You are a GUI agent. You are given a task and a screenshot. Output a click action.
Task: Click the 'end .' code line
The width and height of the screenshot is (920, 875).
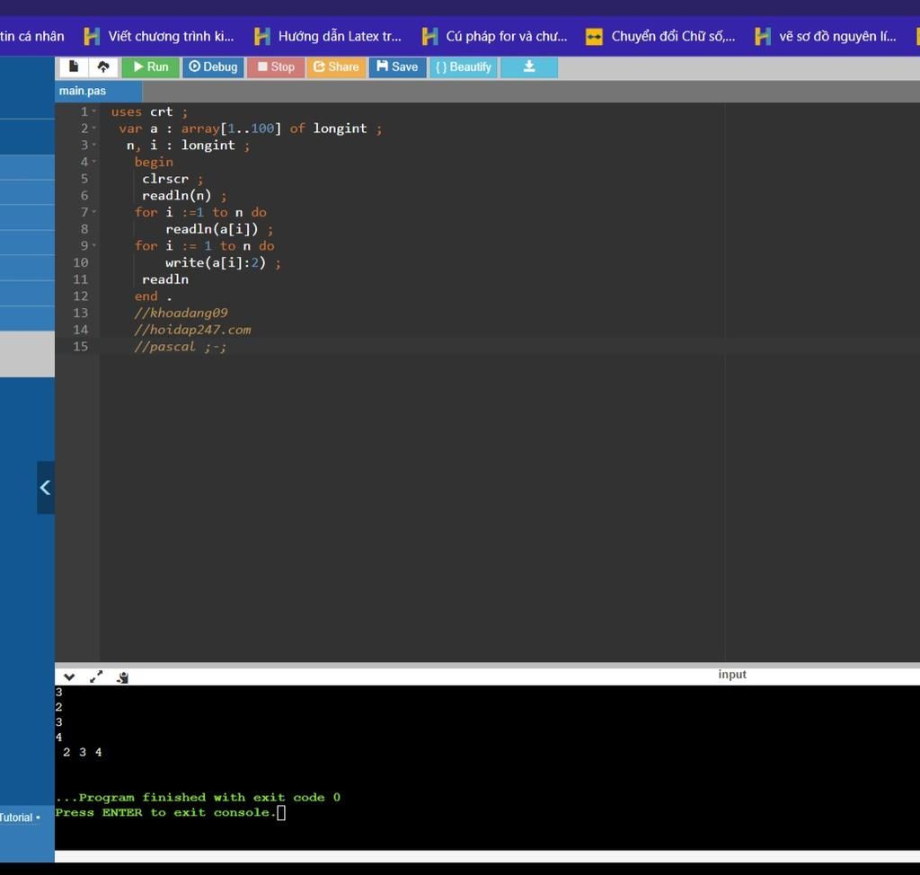(x=153, y=296)
